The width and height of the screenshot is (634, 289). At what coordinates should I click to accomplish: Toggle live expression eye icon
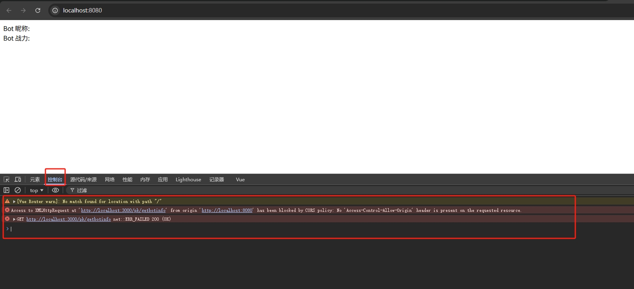pos(55,190)
